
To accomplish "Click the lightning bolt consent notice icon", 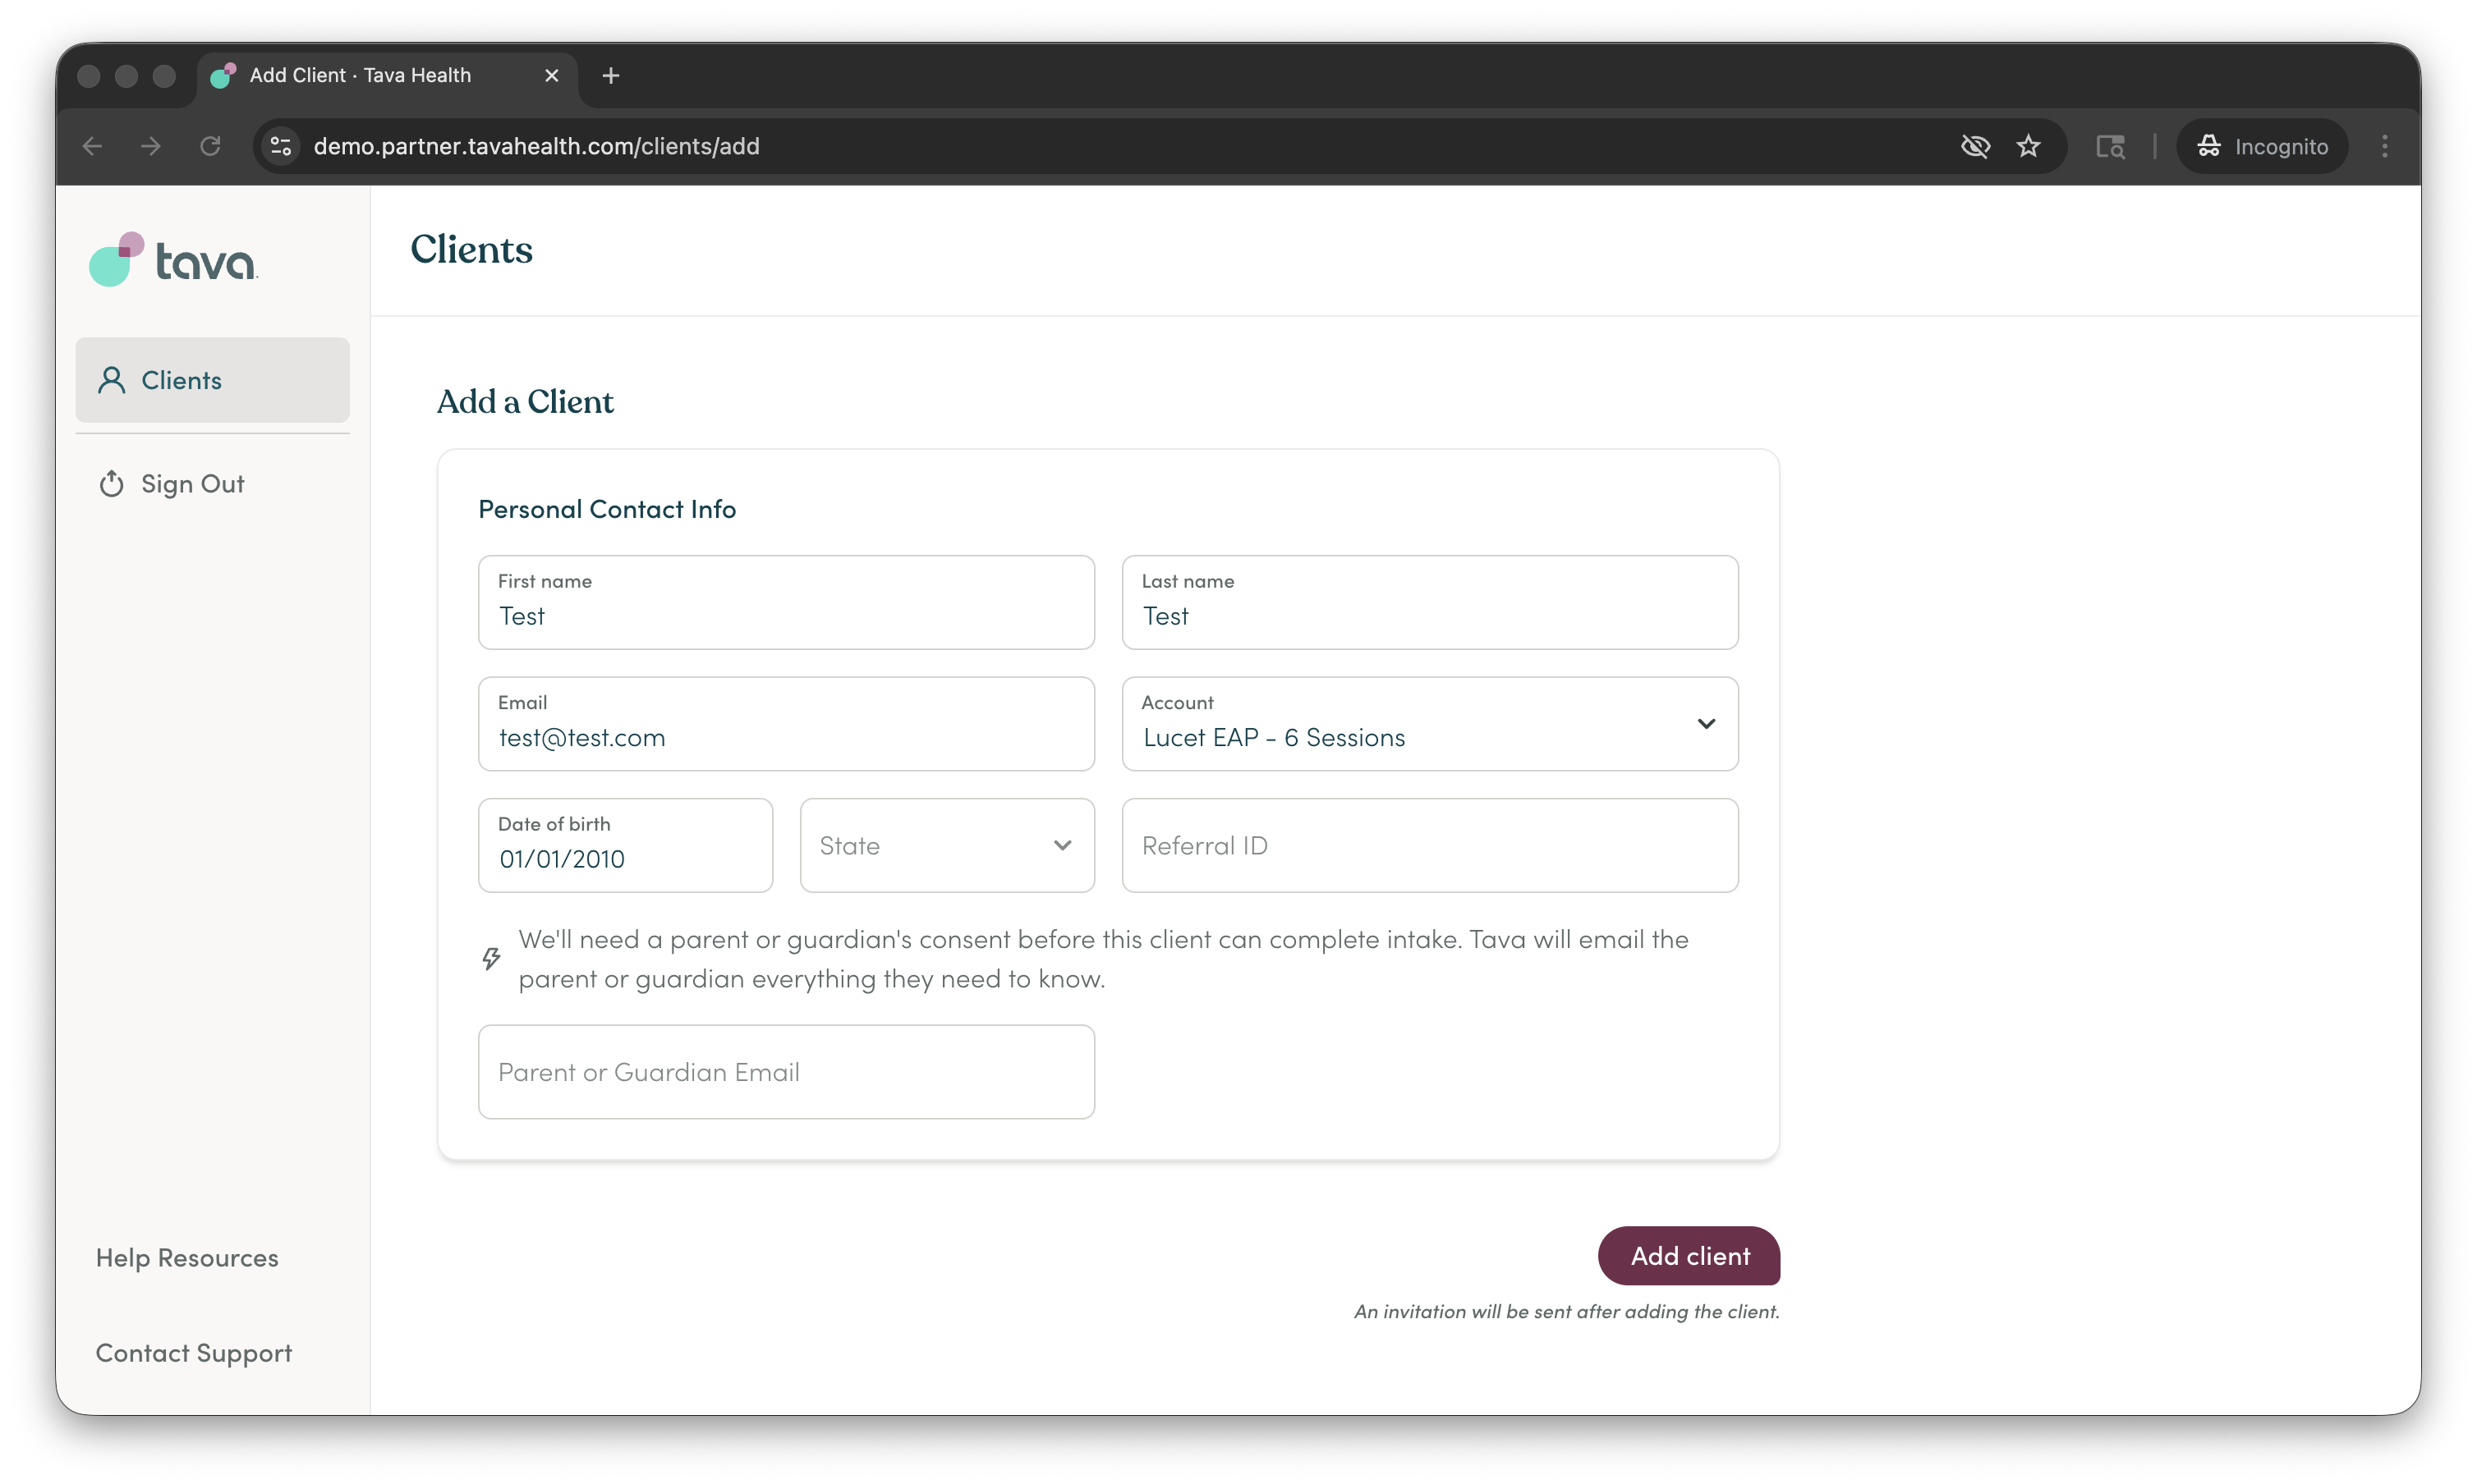I will pyautogui.click(x=491, y=959).
